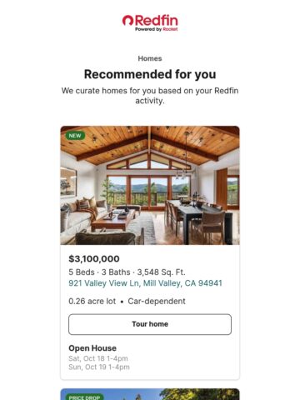Image resolution: width=300 pixels, height=400 pixels.
Task: Click the 'Open House' heading
Action: [92, 348]
